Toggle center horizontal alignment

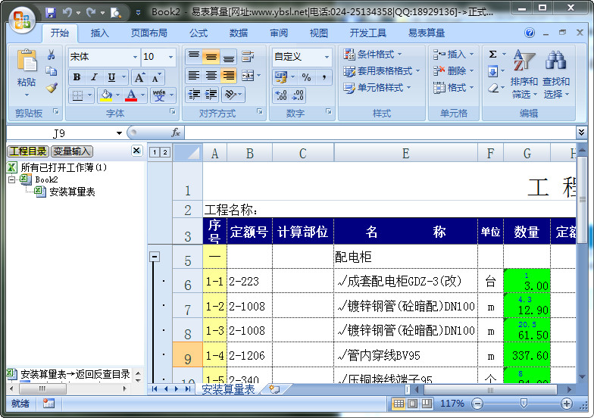pyautogui.click(x=211, y=76)
